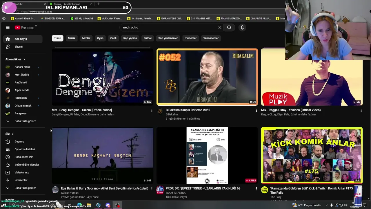371x209 pixels.
Task: Expand subscriptions with Daha fazla göster
Action: (23, 121)
